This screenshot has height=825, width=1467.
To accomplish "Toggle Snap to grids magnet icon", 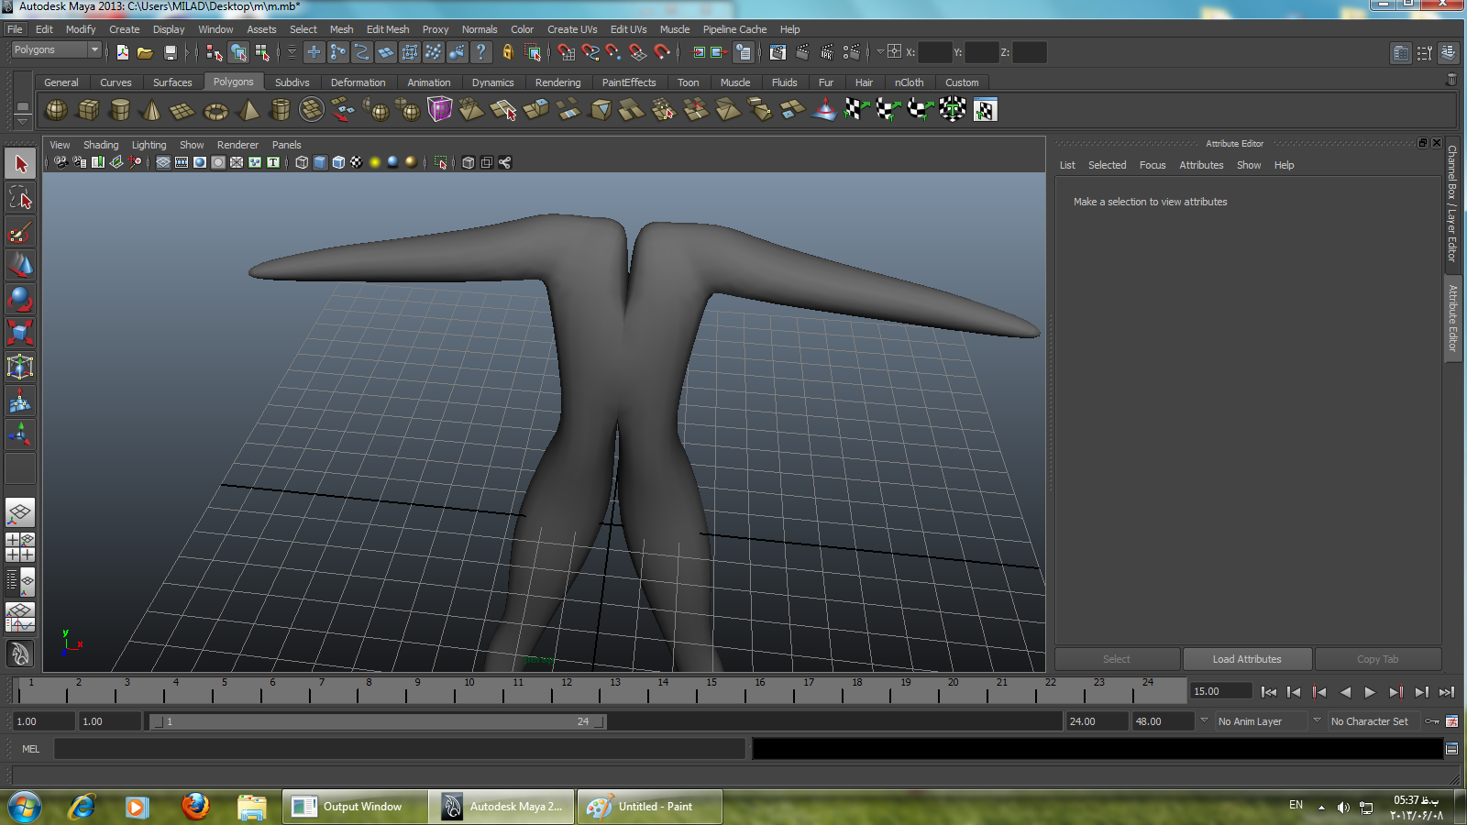I will pyautogui.click(x=567, y=52).
